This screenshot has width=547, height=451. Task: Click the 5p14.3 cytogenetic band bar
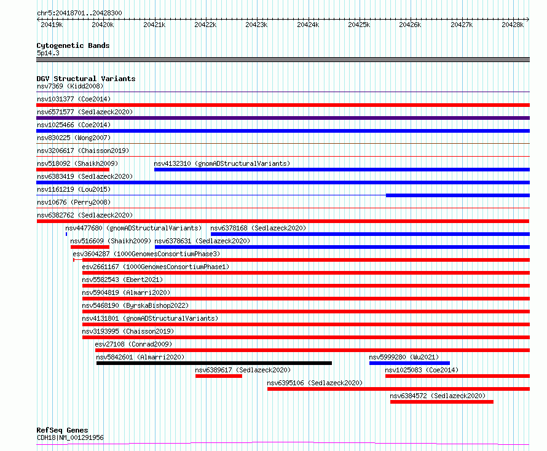pos(283,60)
